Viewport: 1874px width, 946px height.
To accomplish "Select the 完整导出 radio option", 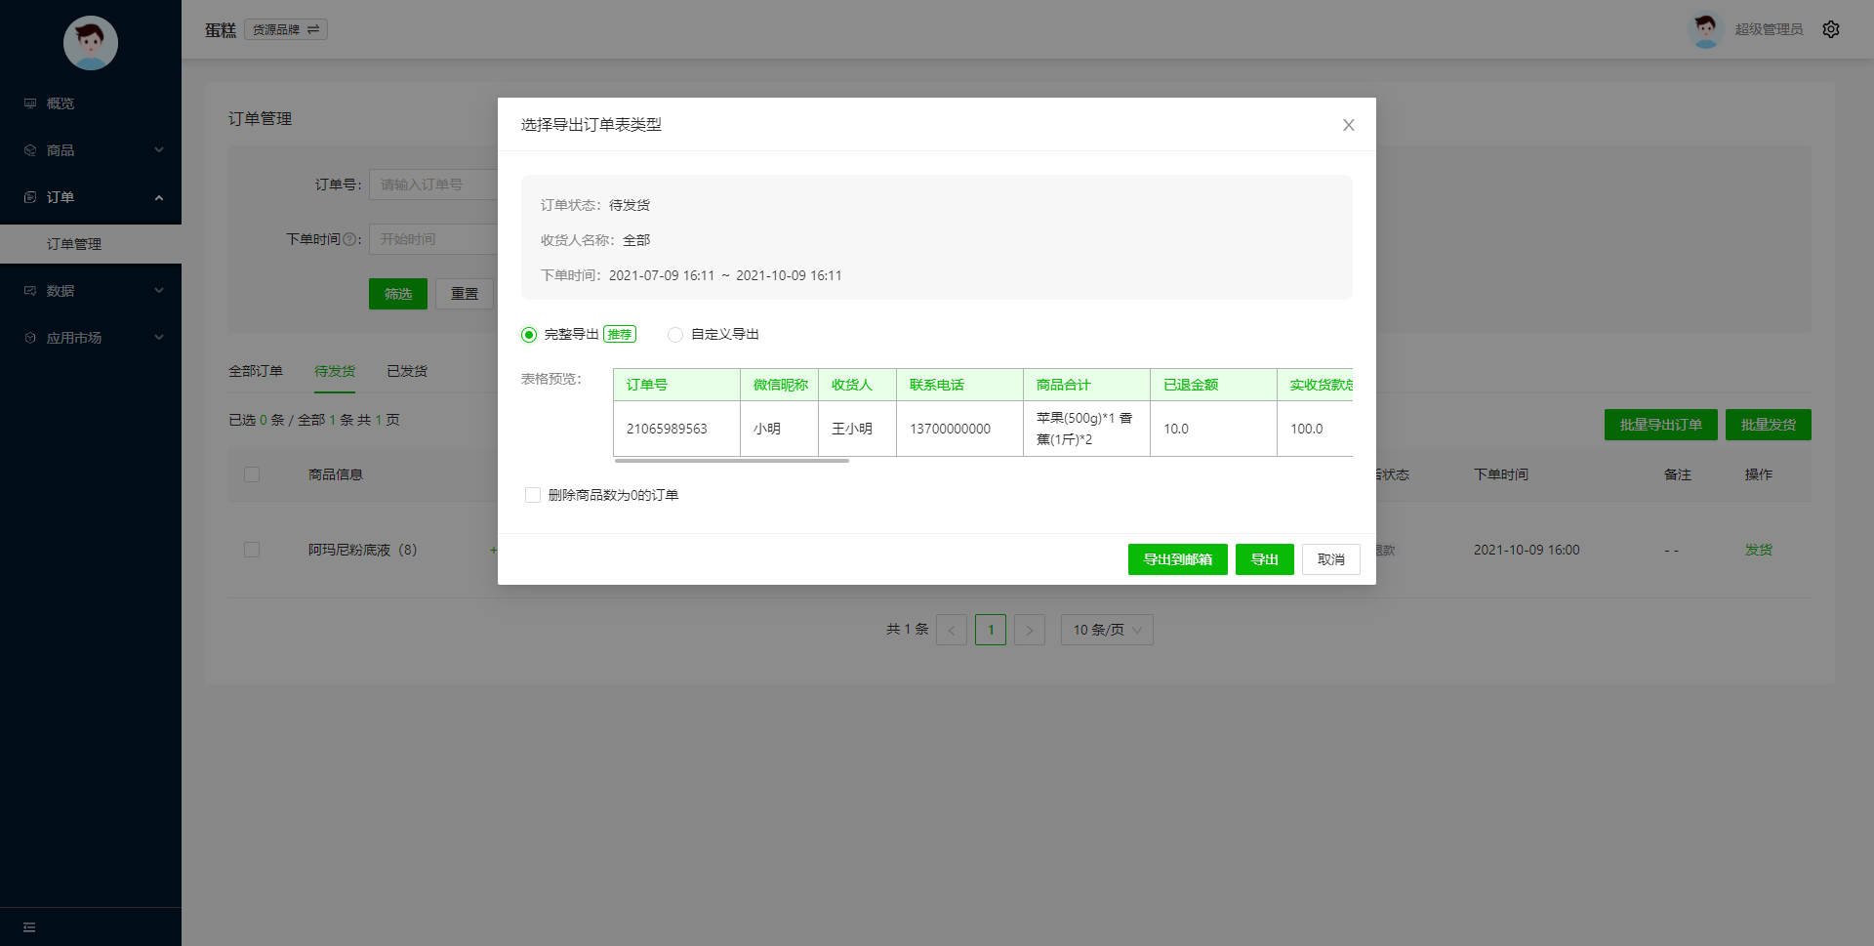I will point(529,335).
